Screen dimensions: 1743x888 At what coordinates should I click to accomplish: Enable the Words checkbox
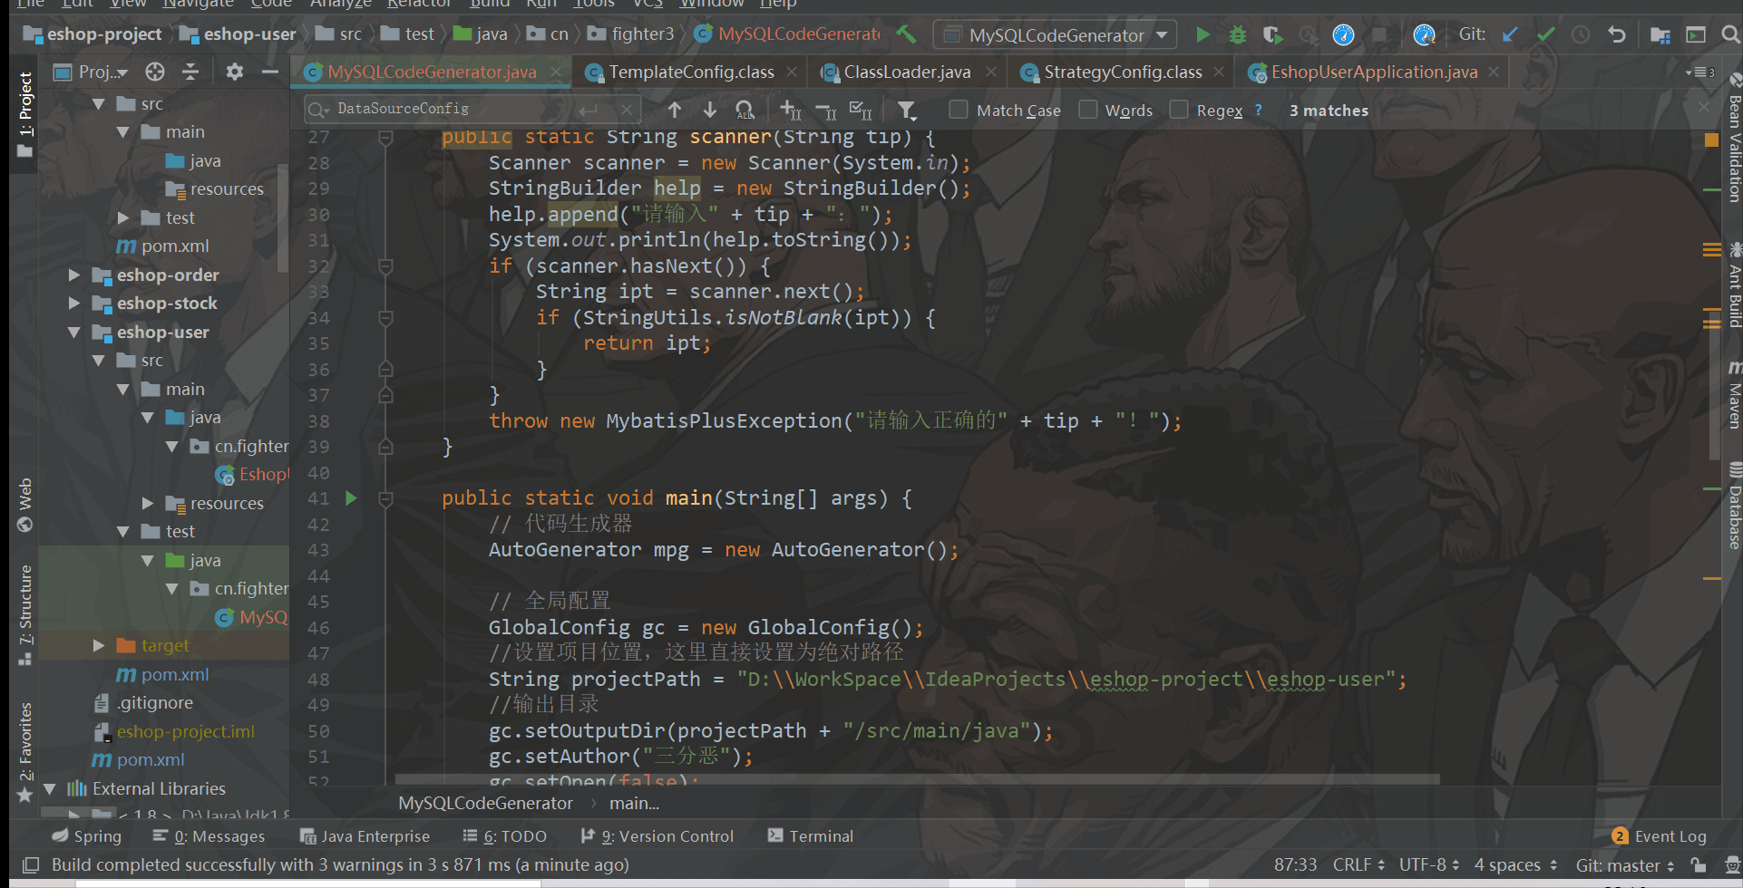point(1088,110)
